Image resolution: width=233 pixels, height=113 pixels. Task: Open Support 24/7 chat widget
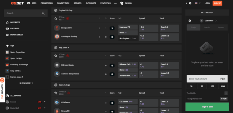[x=2, y=90]
